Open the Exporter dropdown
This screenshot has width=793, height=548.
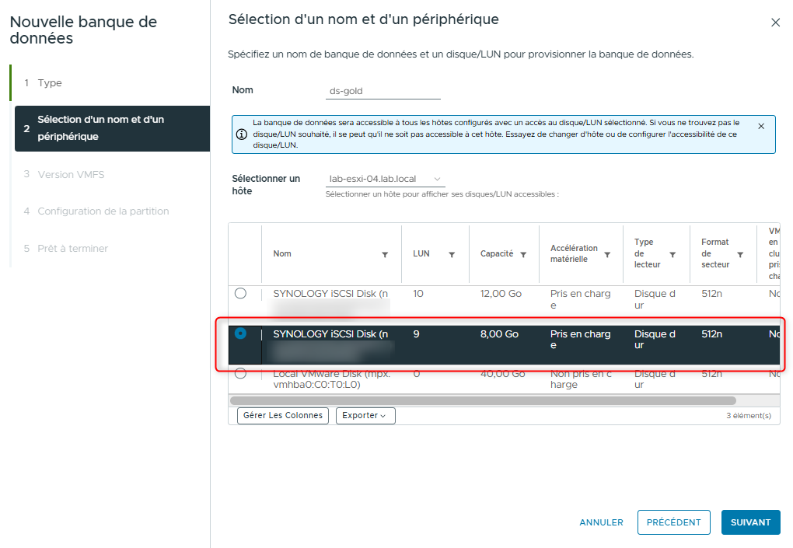pos(365,415)
